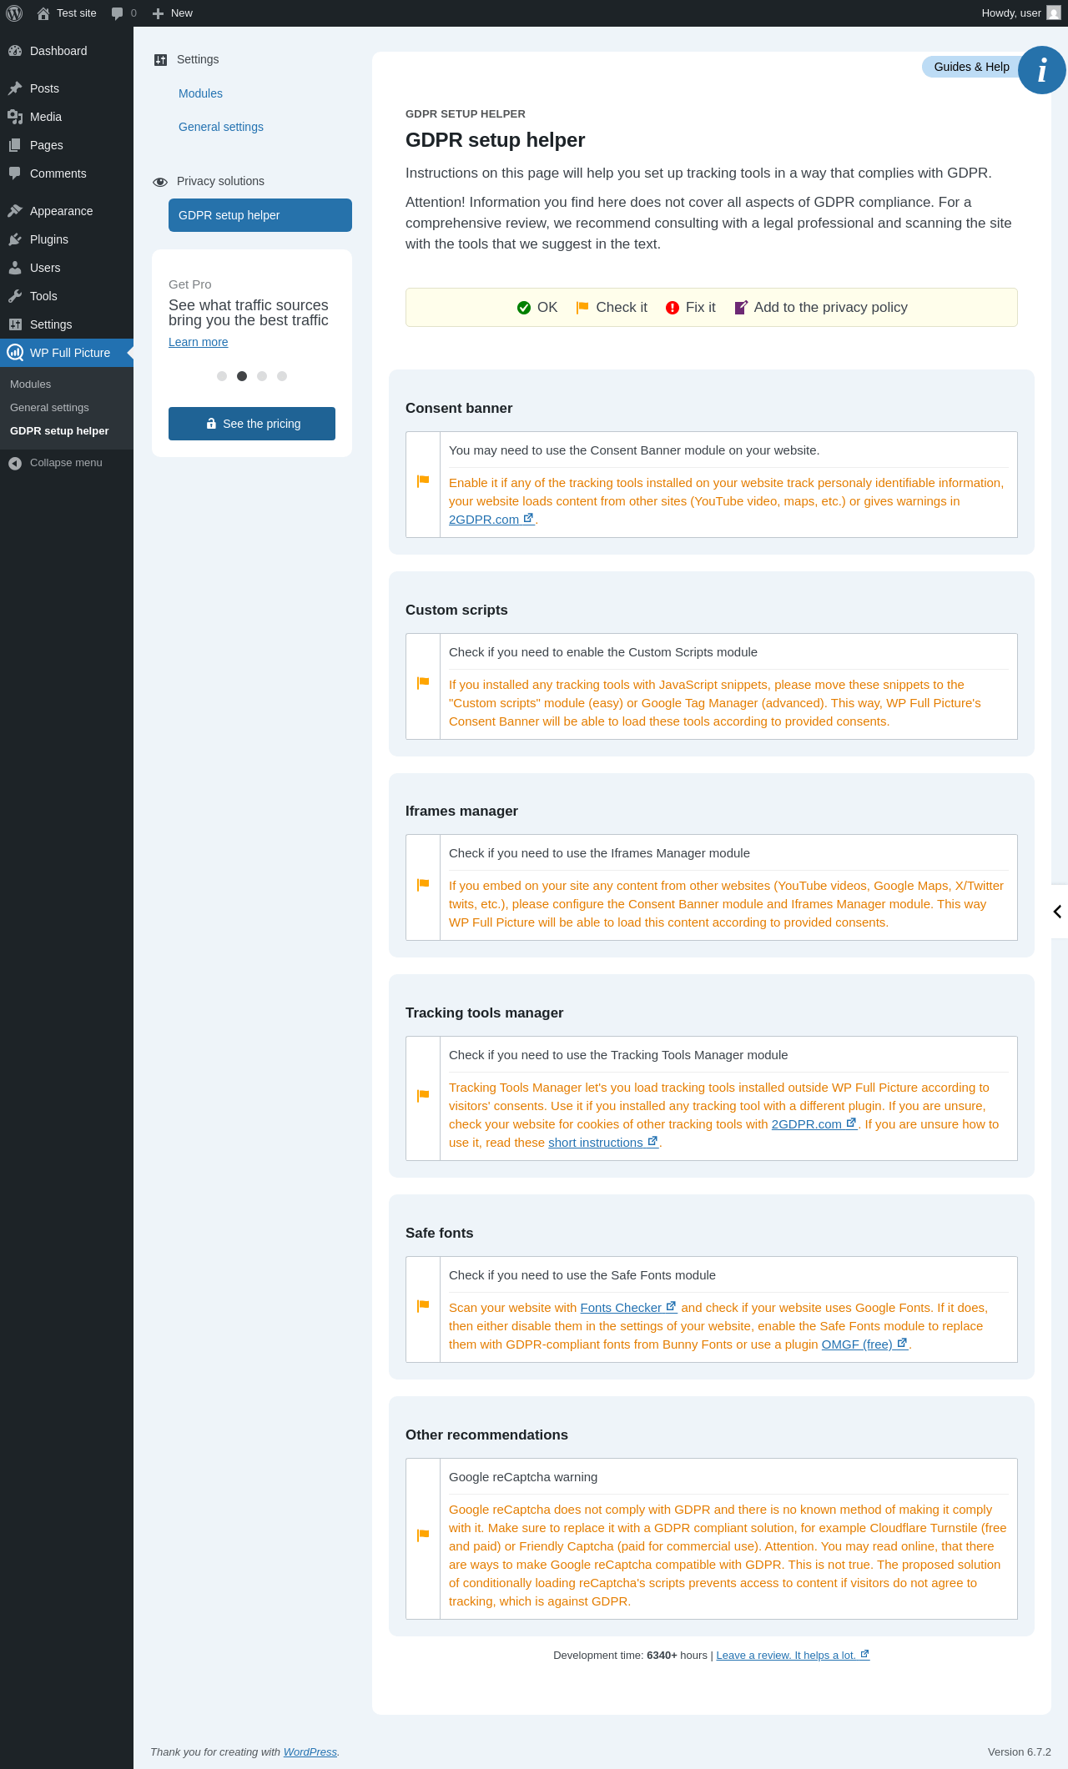Viewport: 1068px width, 1769px height.
Task: Click the Dashboard gauge icon
Action: [15, 51]
